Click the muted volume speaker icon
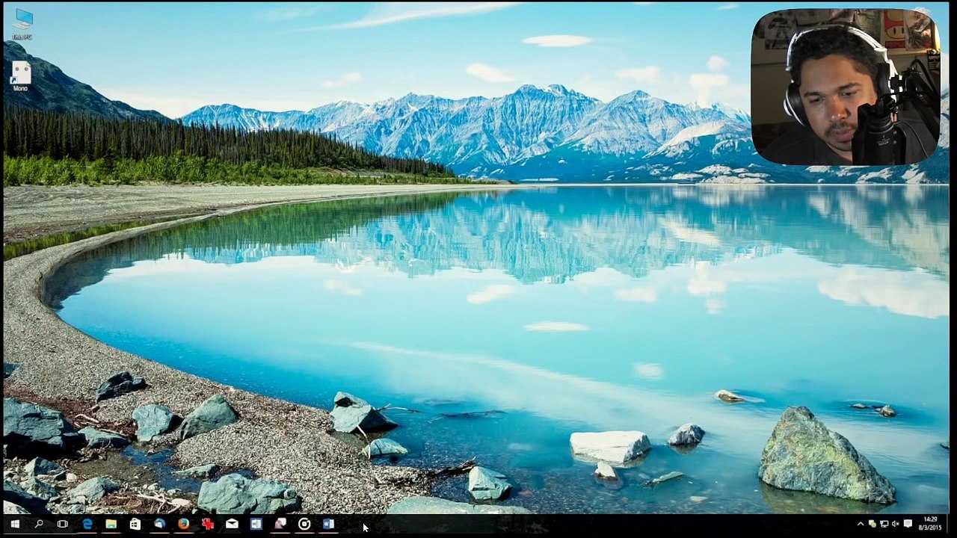Viewport: 957px width, 538px height. coord(896,524)
